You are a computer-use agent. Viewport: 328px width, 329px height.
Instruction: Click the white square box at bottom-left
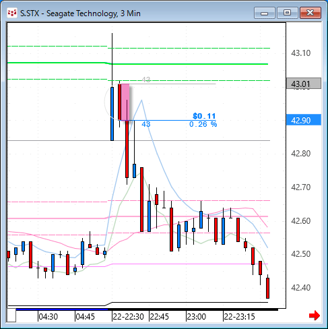point(11,316)
